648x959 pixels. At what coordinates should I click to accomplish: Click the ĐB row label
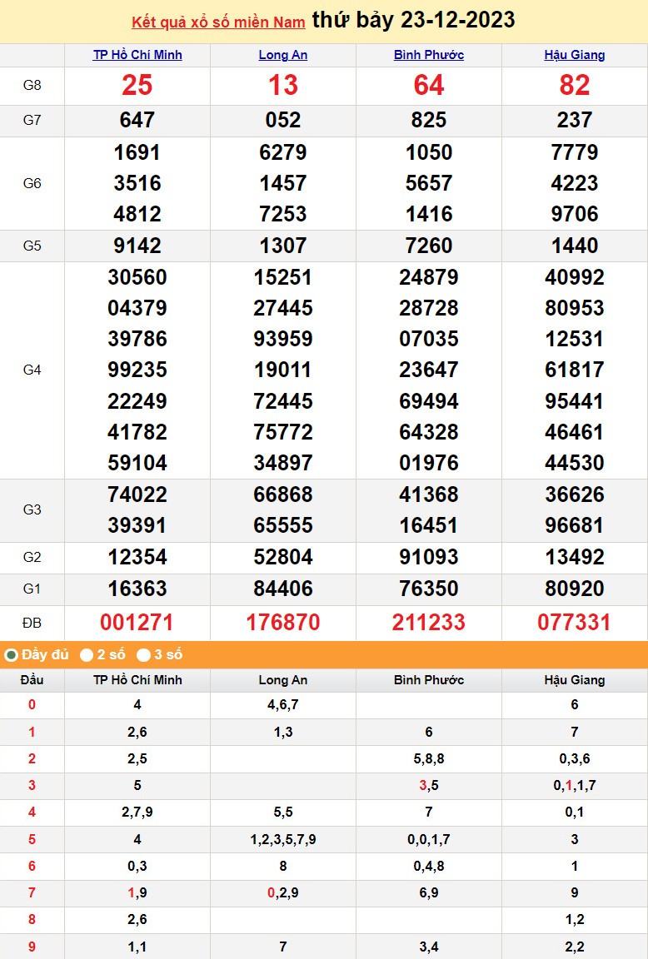[32, 622]
